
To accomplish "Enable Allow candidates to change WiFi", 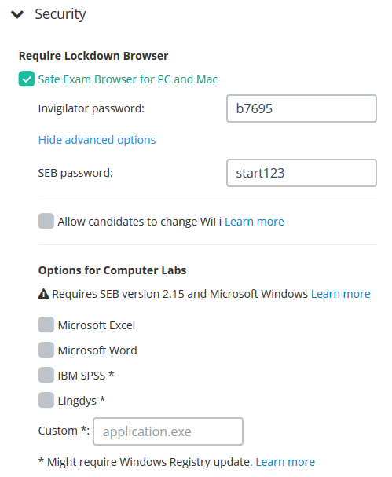I will [46, 221].
